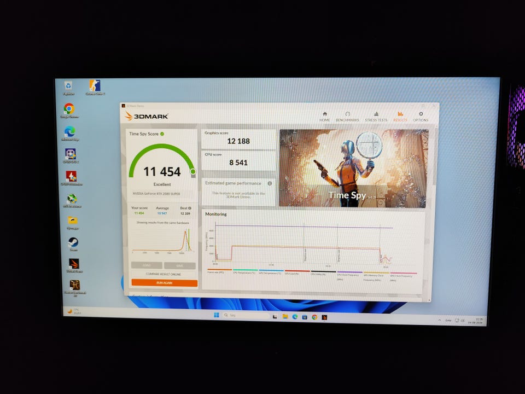Screen dimensions: 525x394
Task: Click the 3DMark icon in the taskbar
Action: pyautogui.click(x=324, y=317)
